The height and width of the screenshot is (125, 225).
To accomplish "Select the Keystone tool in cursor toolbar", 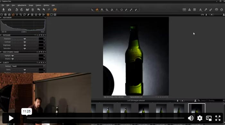I will pyautogui.click(x=117, y=10).
